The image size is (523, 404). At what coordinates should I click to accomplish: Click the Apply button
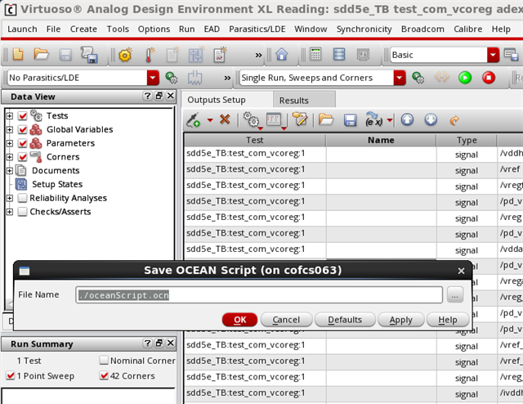coord(400,320)
